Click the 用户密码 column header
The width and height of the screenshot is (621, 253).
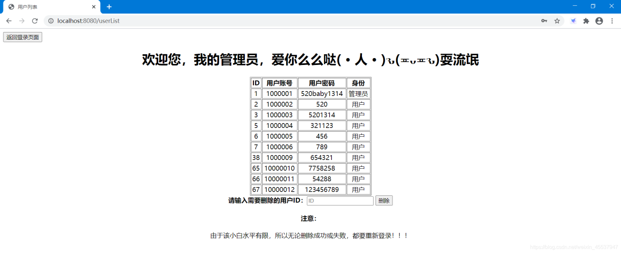[x=322, y=83]
